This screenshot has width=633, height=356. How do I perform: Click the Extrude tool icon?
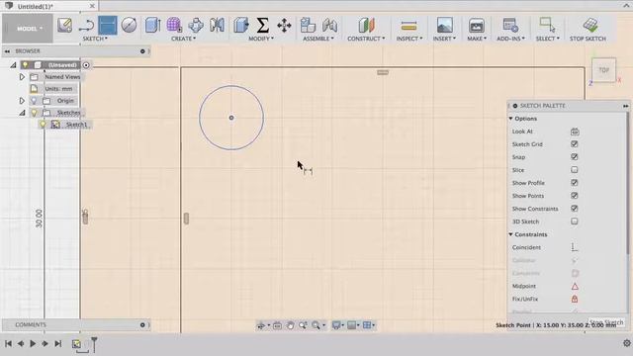tap(153, 25)
